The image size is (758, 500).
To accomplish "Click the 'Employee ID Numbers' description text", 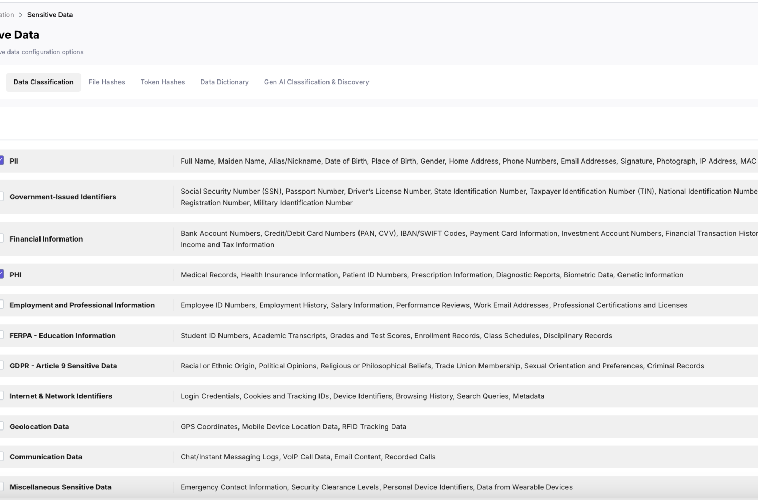I will 434,305.
